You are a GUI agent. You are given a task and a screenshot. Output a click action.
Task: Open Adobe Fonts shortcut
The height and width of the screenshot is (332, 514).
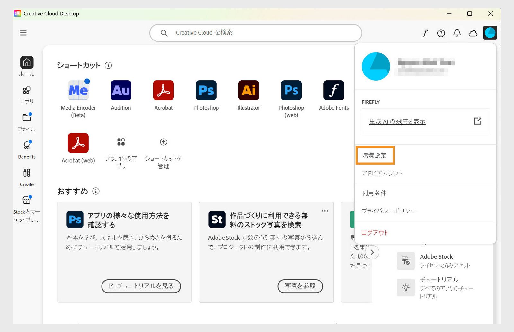[333, 91]
